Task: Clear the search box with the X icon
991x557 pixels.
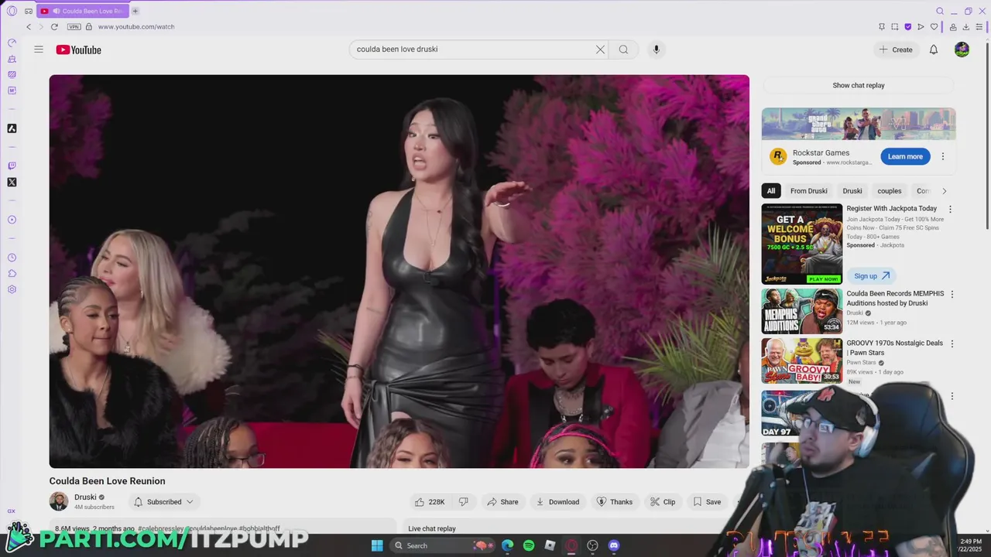Action: [600, 50]
